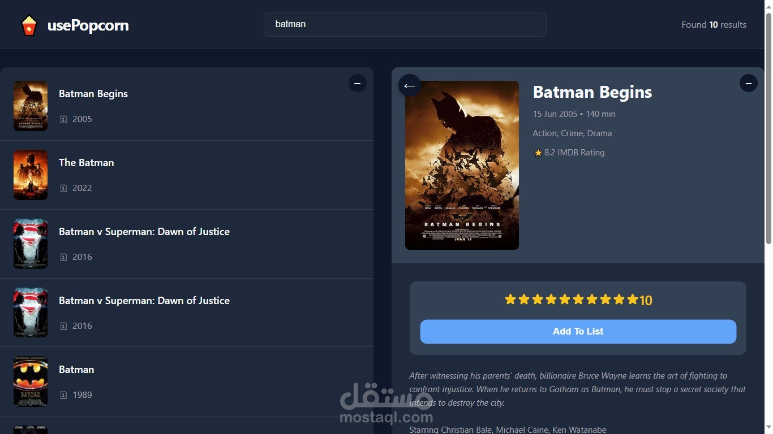
Task: Rate Batman Begins 8 stars
Action: click(x=605, y=300)
